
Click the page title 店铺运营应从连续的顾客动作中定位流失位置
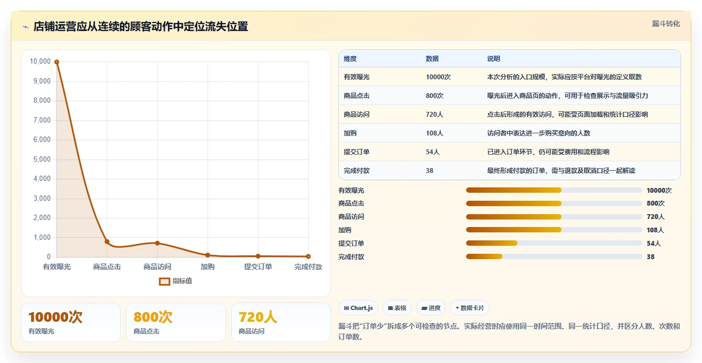pyautogui.click(x=141, y=27)
